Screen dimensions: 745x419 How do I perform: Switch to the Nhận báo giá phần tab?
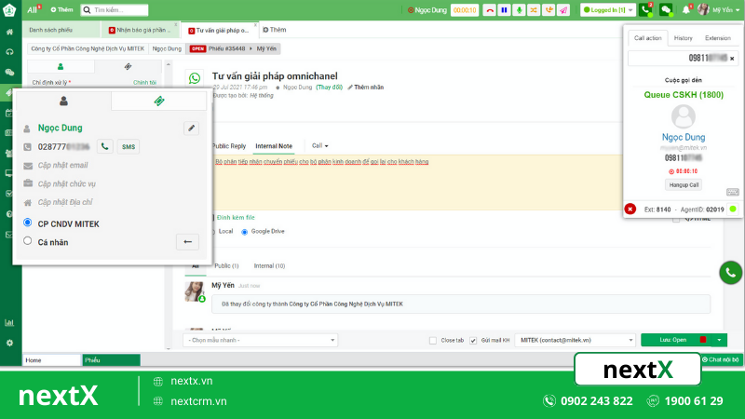tap(142, 30)
